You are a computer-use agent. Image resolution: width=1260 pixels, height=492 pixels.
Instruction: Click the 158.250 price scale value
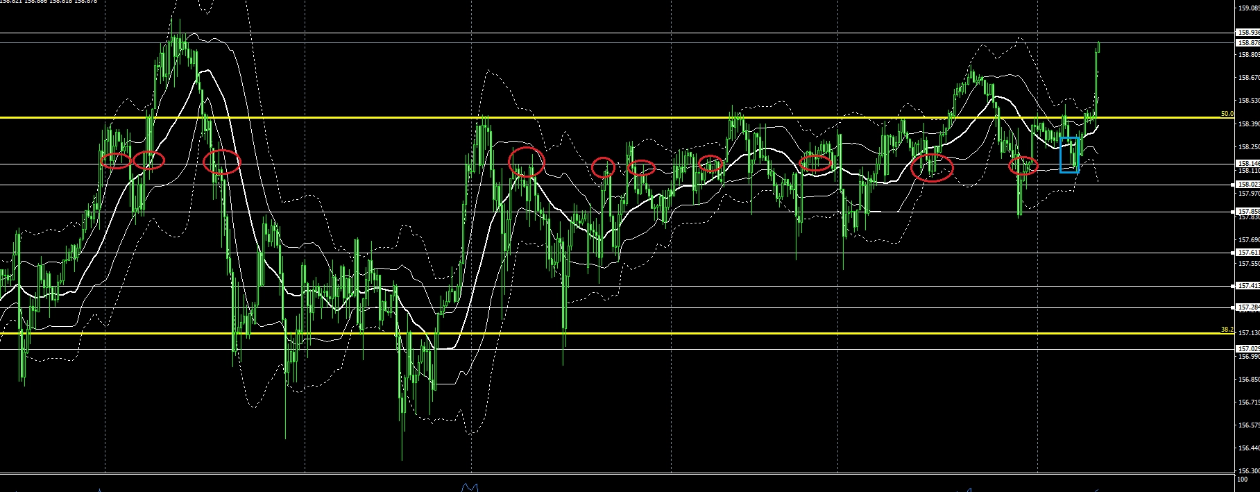tap(1249, 147)
